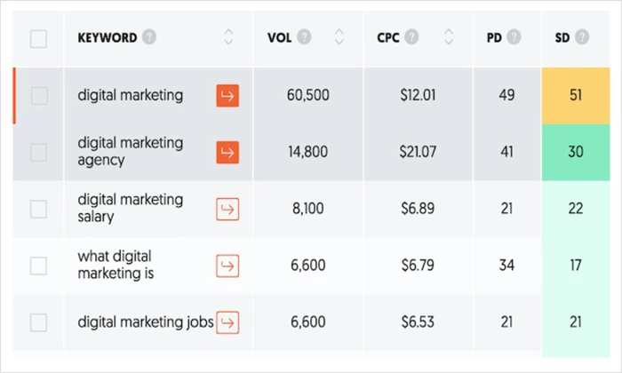Click arrow icon for 'digital marketing salary'

pyautogui.click(x=227, y=209)
